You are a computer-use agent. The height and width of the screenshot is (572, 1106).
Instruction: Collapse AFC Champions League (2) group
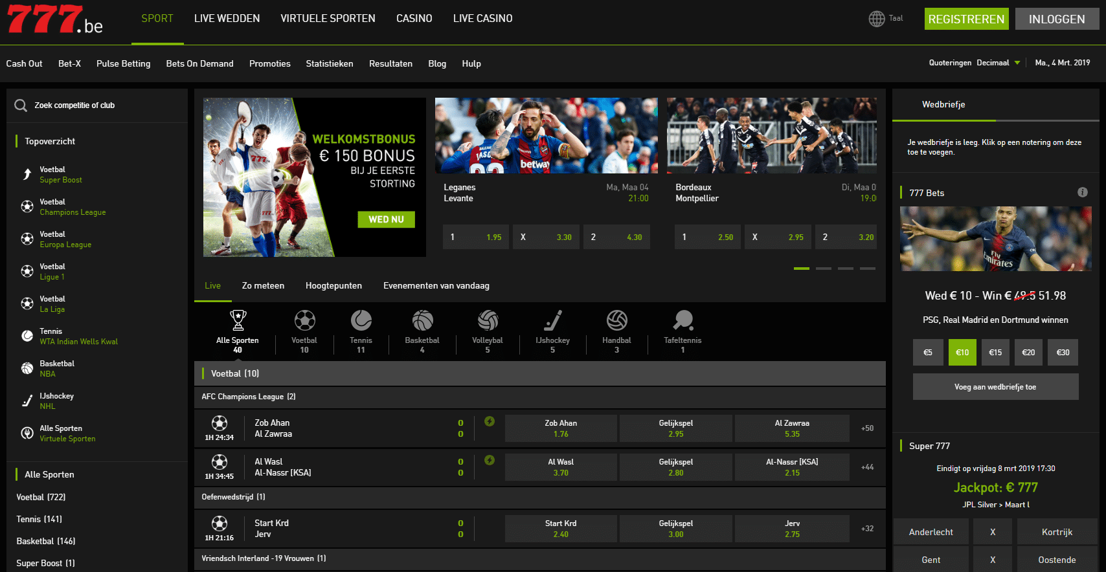(x=540, y=397)
